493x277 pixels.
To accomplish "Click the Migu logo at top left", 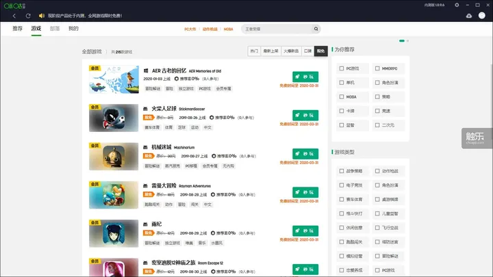I will point(14,5).
